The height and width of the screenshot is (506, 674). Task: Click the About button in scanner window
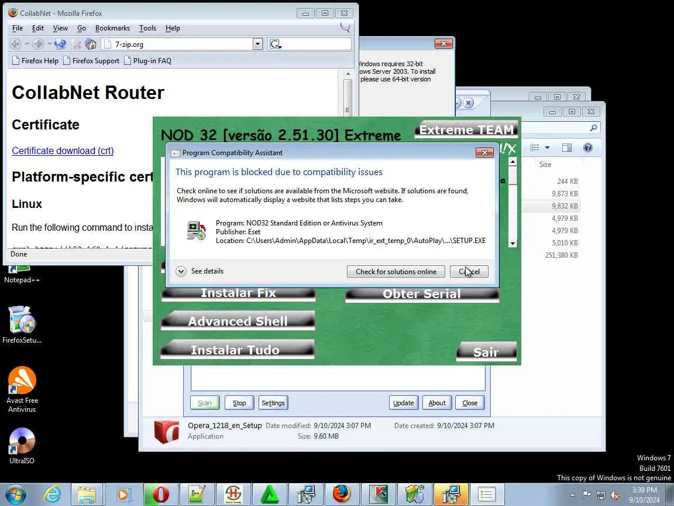(437, 403)
